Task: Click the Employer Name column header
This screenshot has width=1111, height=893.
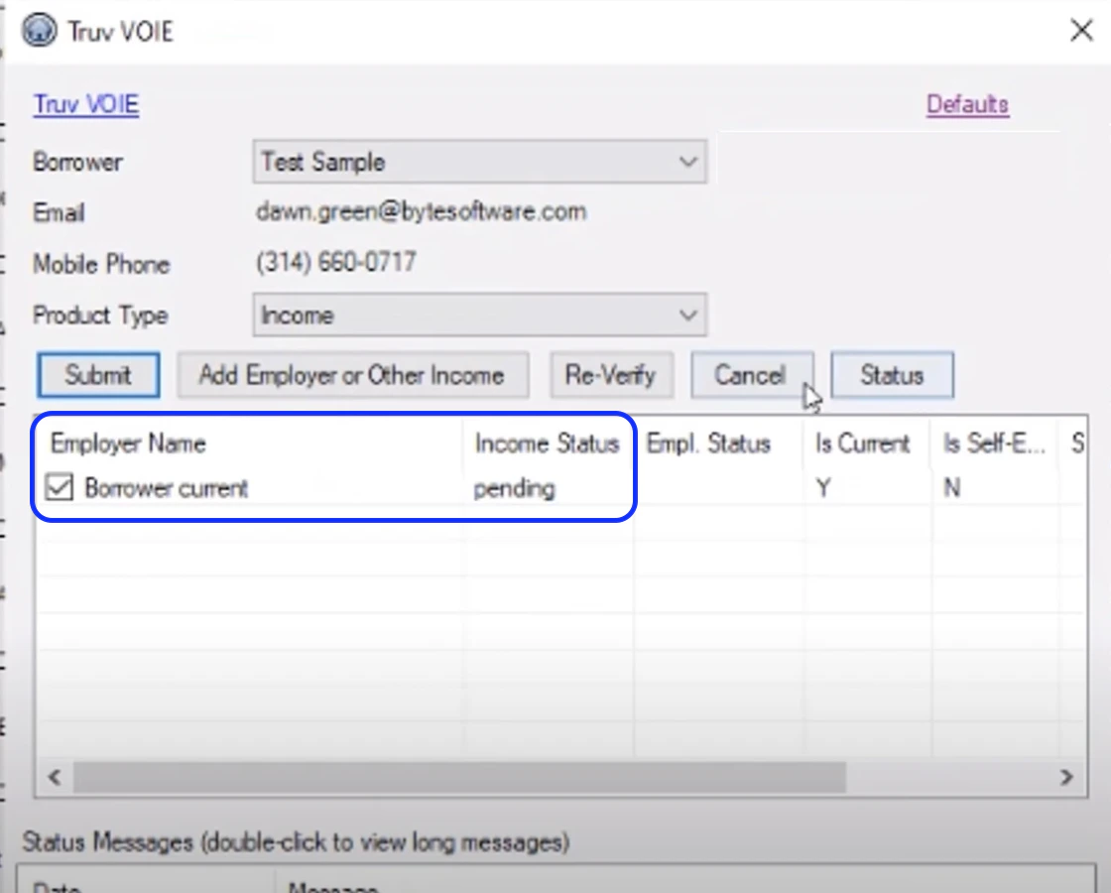Action: tap(127, 444)
